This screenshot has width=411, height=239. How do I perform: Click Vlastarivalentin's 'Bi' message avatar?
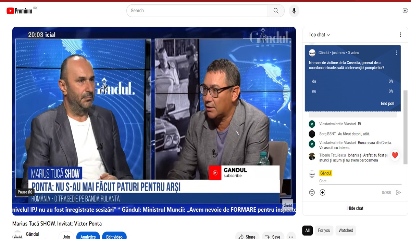tap(312, 124)
